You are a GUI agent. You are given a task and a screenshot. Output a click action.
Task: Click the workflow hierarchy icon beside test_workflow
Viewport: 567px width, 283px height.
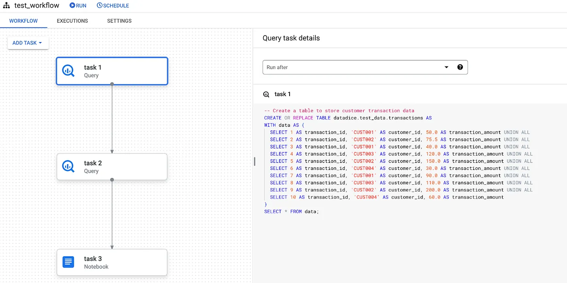pyautogui.click(x=6, y=6)
